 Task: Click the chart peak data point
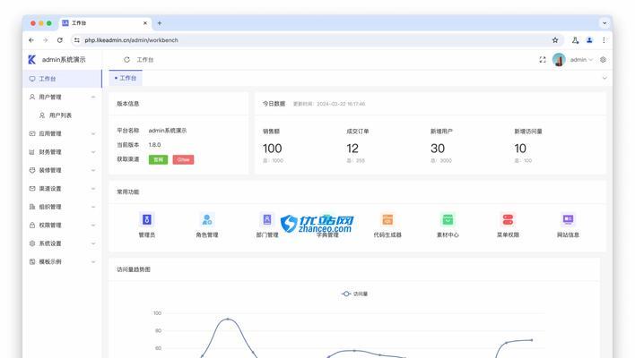coord(228,319)
